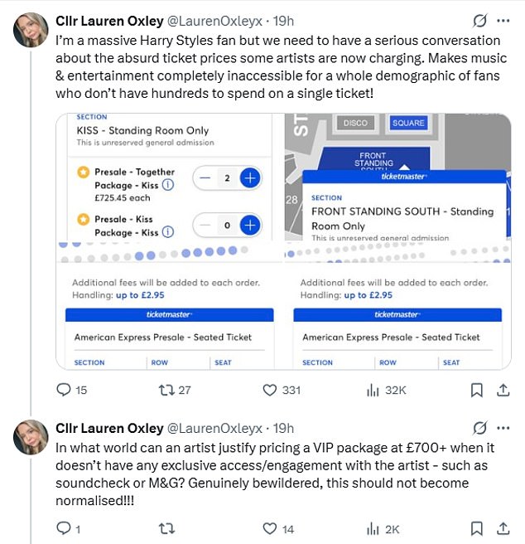Open more options menu on second tweet
The height and width of the screenshot is (544, 525).
coord(503,428)
